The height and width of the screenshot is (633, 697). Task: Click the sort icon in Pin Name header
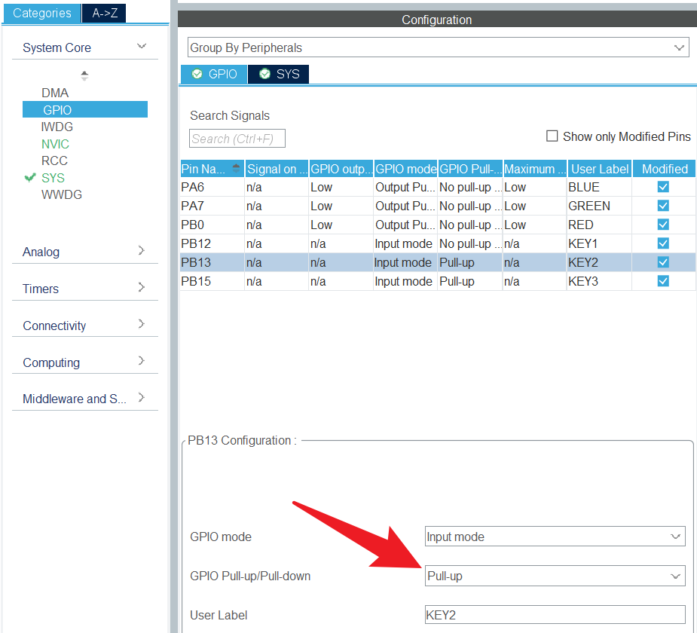[x=237, y=168]
